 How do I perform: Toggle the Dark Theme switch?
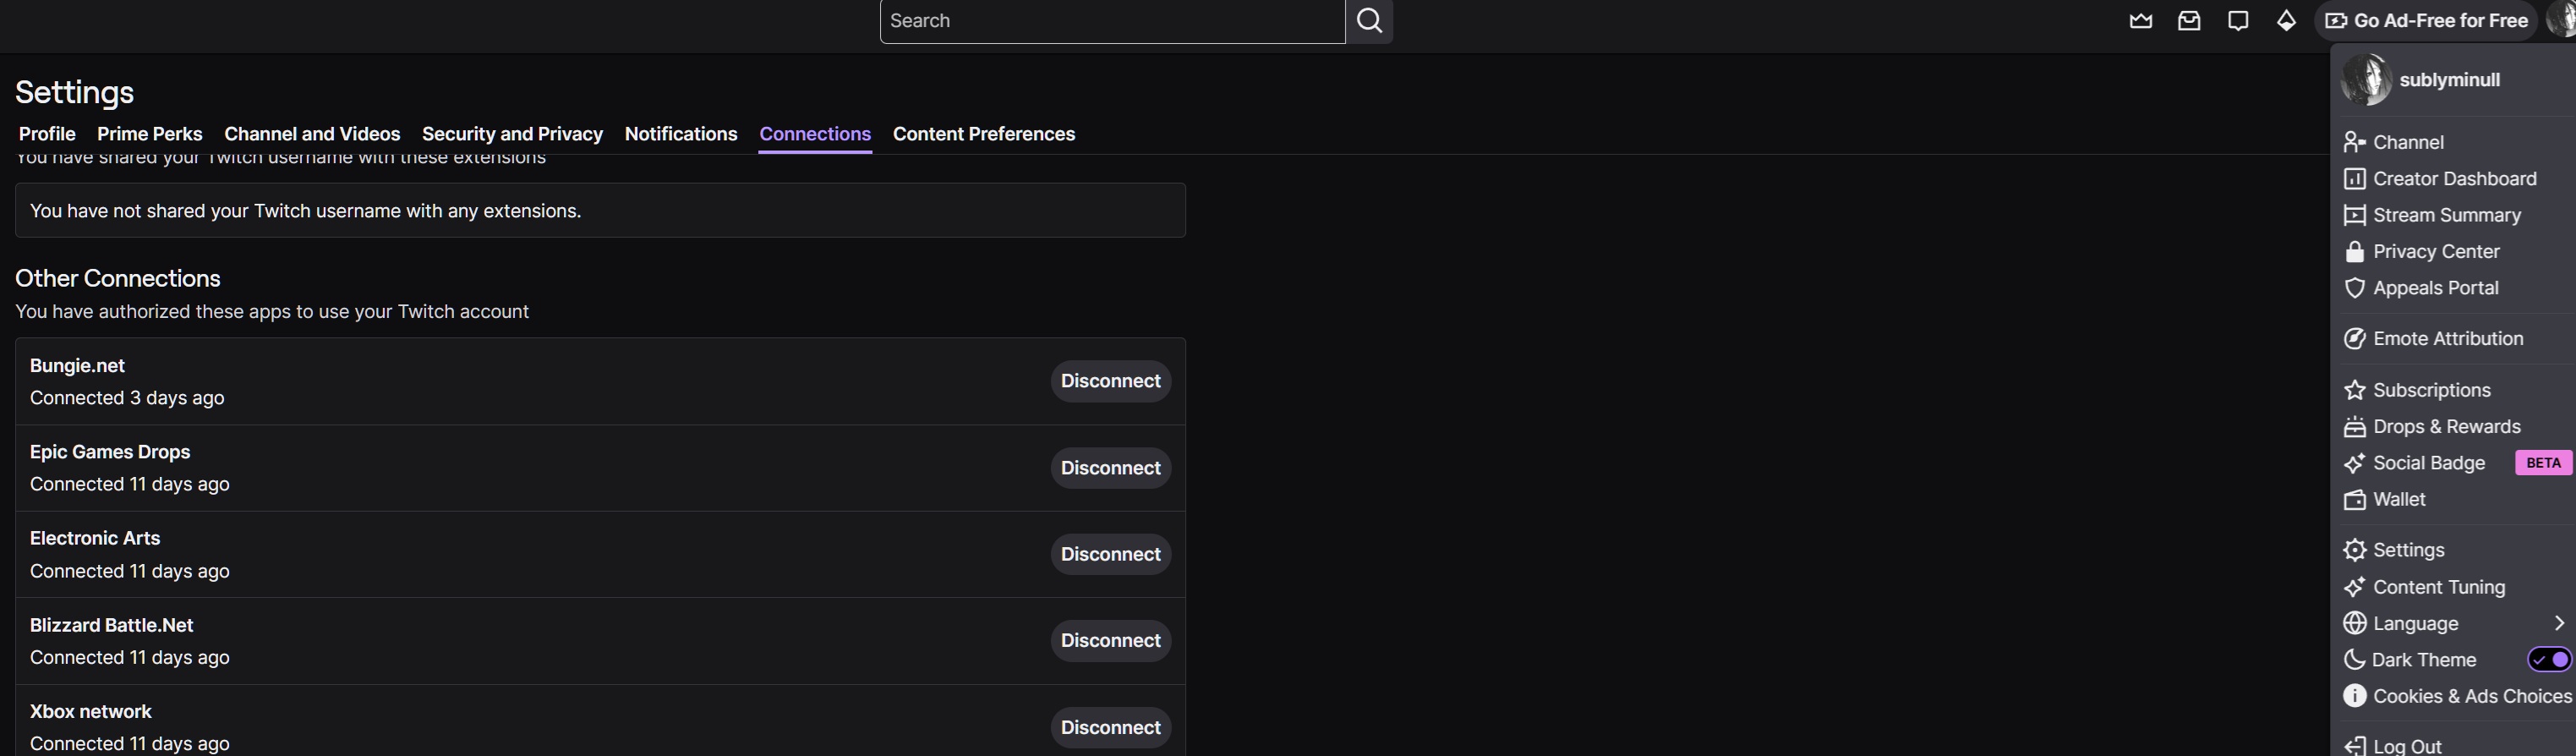[2548, 660]
